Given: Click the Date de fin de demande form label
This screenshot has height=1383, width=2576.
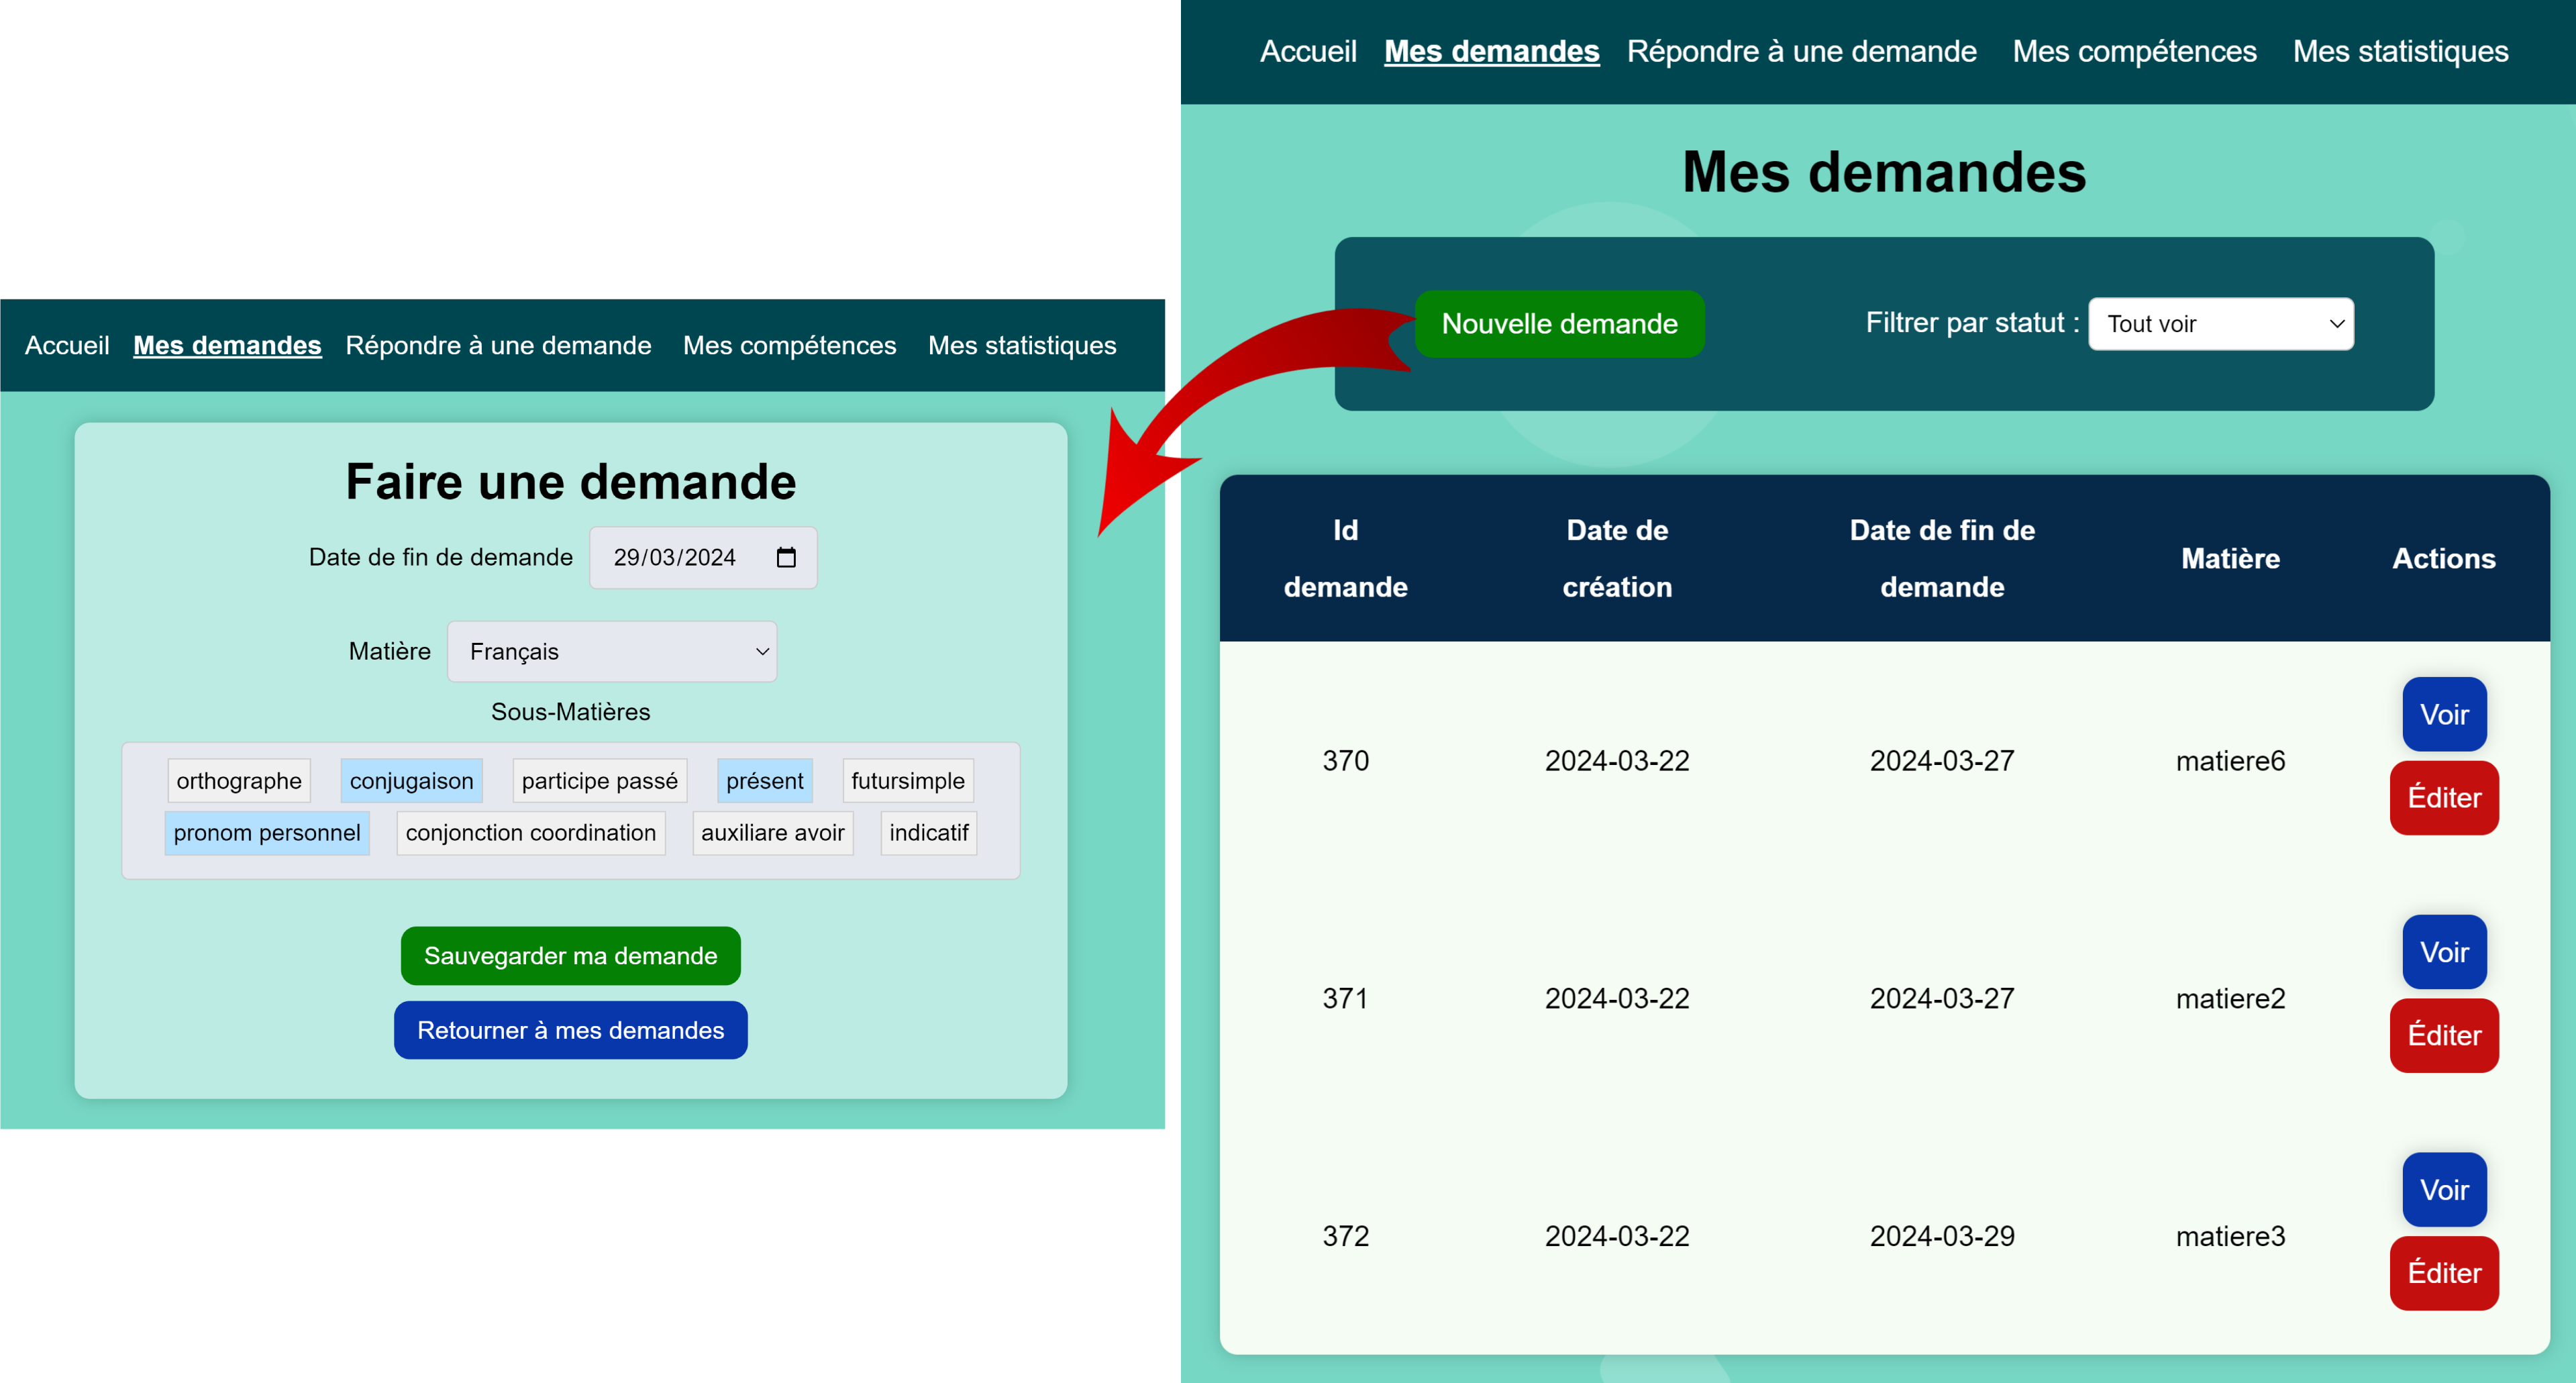Looking at the screenshot, I should tap(441, 558).
